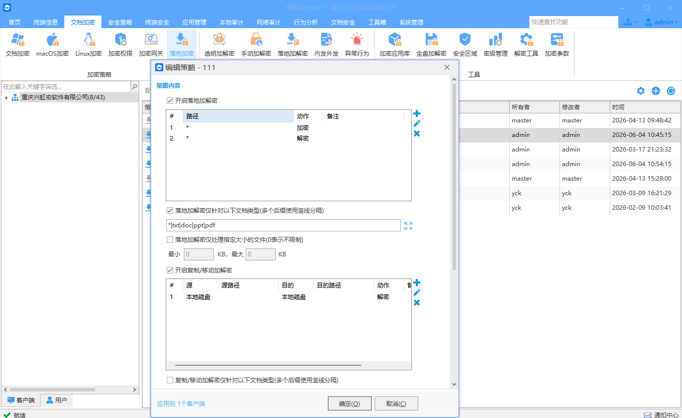Open the 手动加解密 tool
This screenshot has width=682, height=418.
tap(256, 45)
